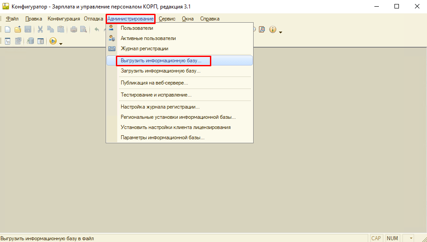Click the New document toolbar icon

point(8,29)
